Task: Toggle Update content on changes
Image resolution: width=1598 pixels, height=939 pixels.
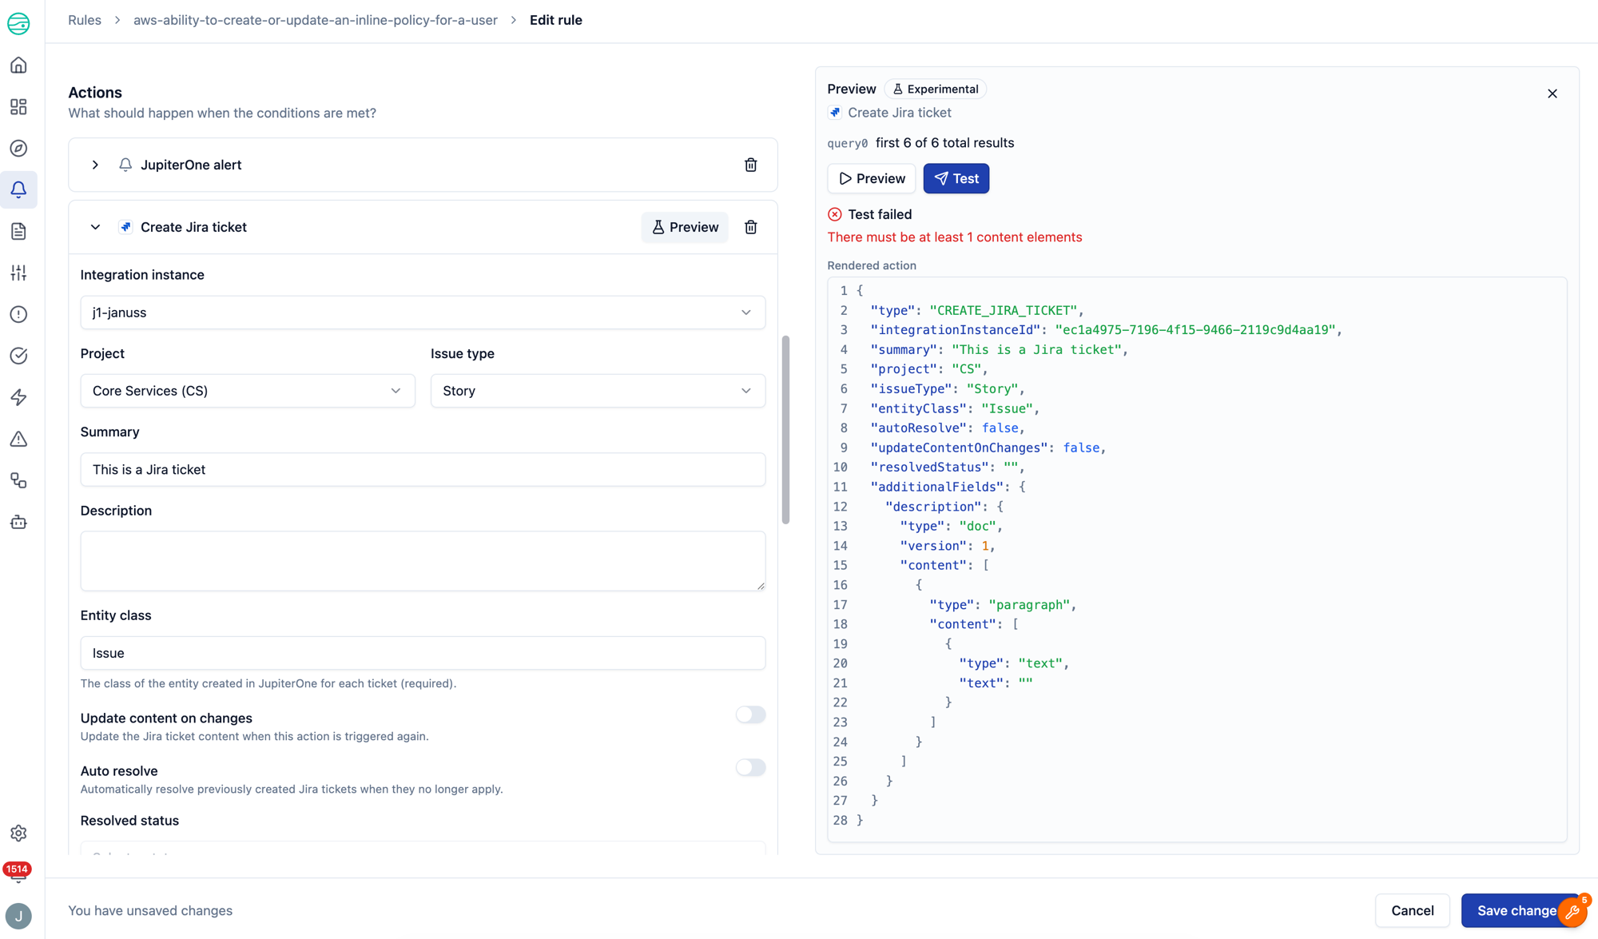Action: coord(750,714)
